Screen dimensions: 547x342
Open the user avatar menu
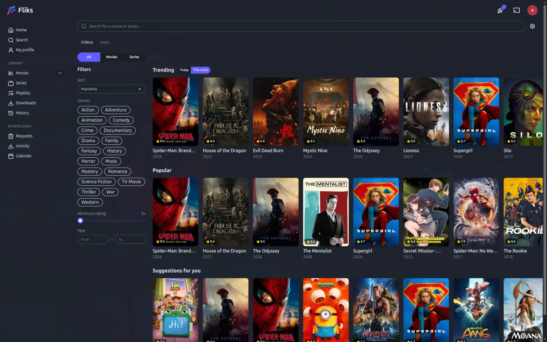click(532, 10)
